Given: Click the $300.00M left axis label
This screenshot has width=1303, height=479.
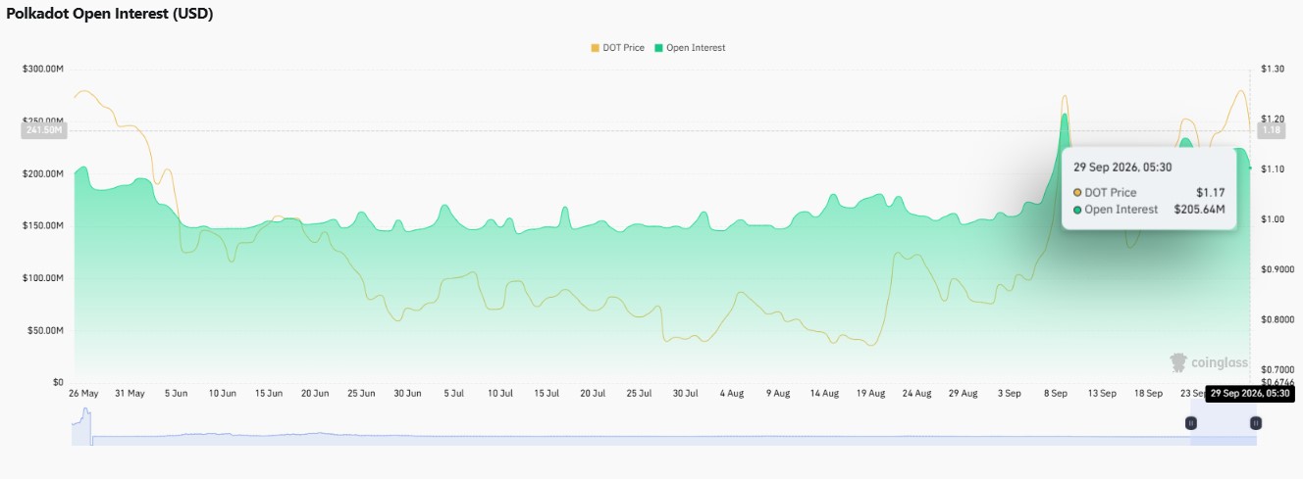Looking at the screenshot, I should tap(43, 69).
